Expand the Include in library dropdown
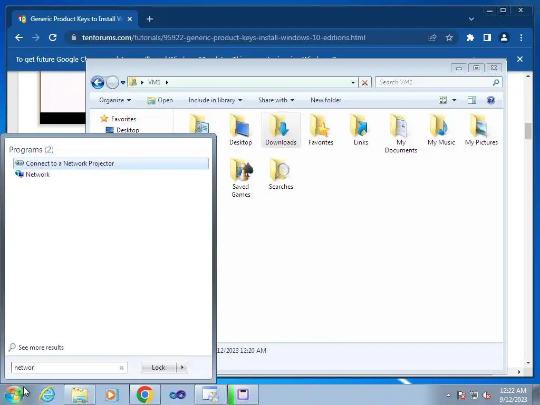 (215, 100)
